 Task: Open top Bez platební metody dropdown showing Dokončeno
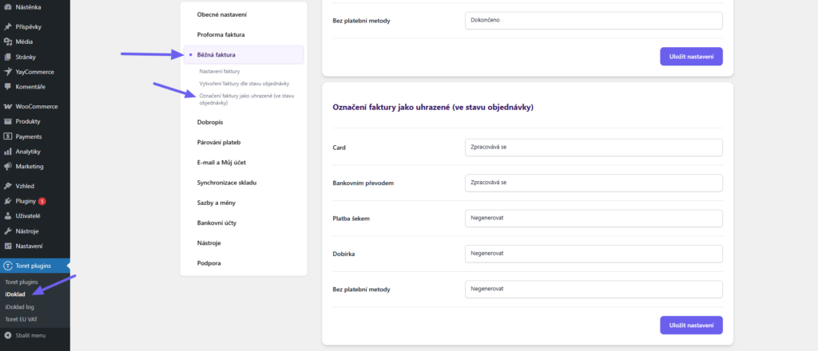click(x=594, y=21)
